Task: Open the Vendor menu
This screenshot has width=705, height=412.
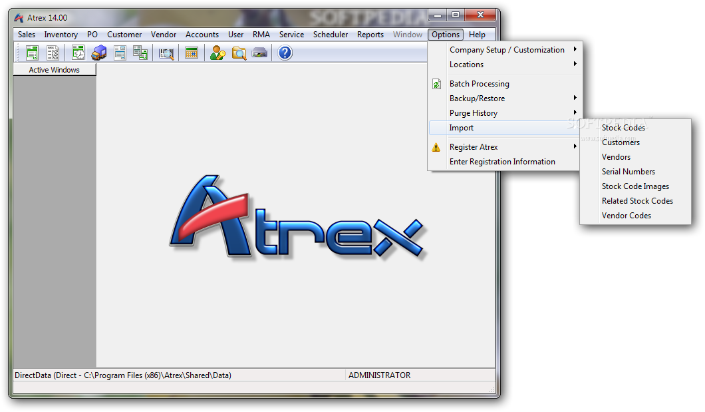Action: 164,35
